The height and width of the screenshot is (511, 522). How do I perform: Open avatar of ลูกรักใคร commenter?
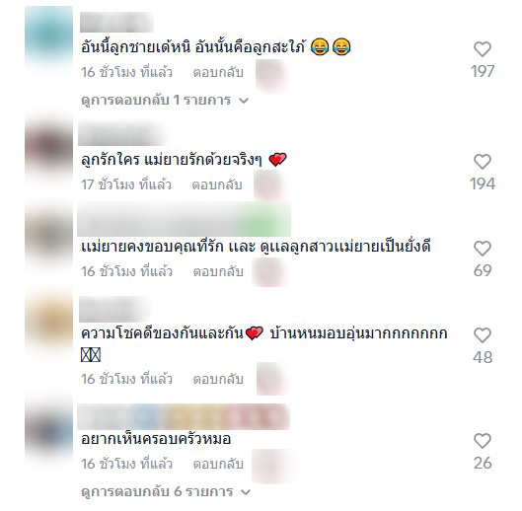click(49, 148)
